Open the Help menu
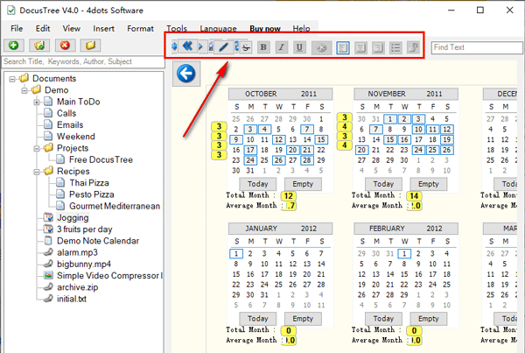The image size is (525, 353). (301, 29)
